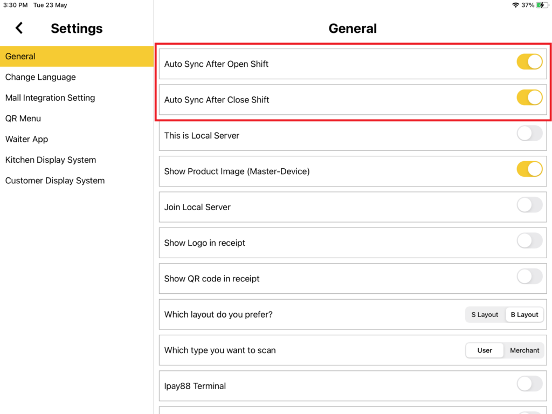Go to Mall Integration Setting
552x414 pixels.
(50, 98)
